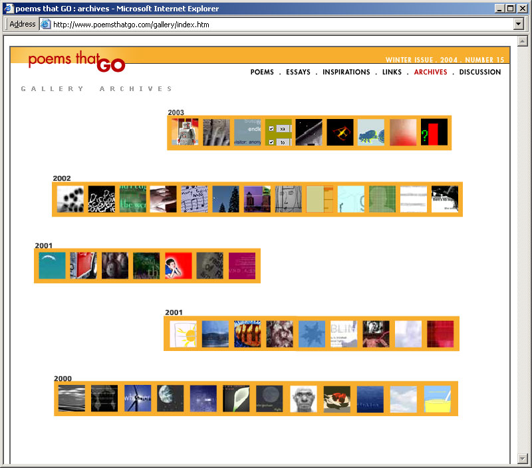Open the yellow sun drawing thumbnail
The image size is (532, 468).
(x=183, y=334)
